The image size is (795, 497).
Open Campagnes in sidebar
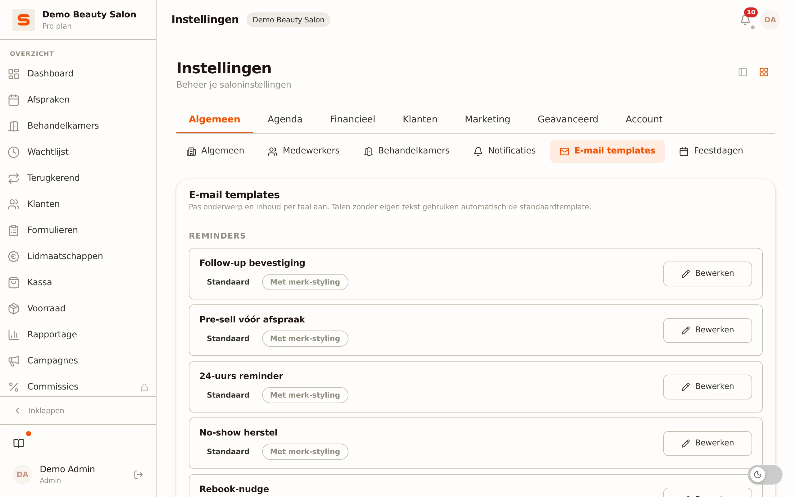[78, 361]
